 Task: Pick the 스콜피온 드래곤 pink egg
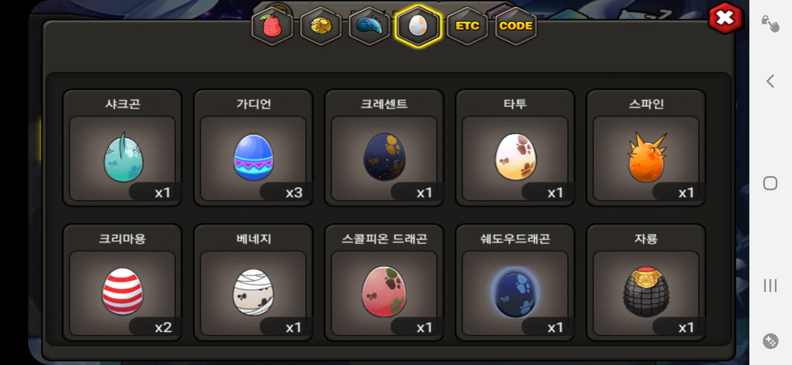(384, 283)
